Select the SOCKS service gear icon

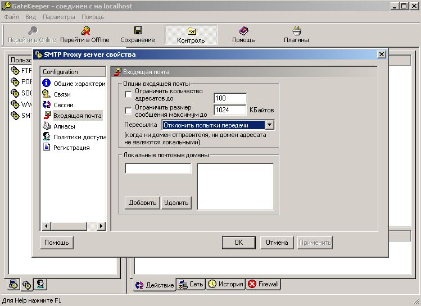[x=15, y=93]
